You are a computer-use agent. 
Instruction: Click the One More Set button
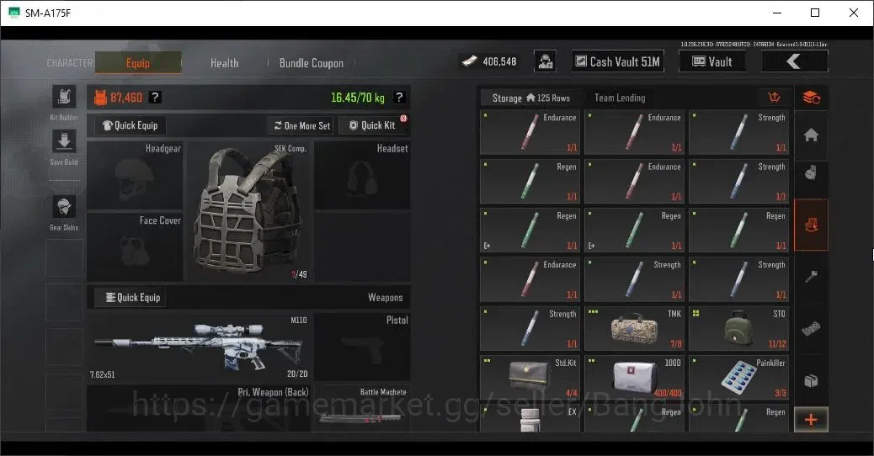pos(301,126)
